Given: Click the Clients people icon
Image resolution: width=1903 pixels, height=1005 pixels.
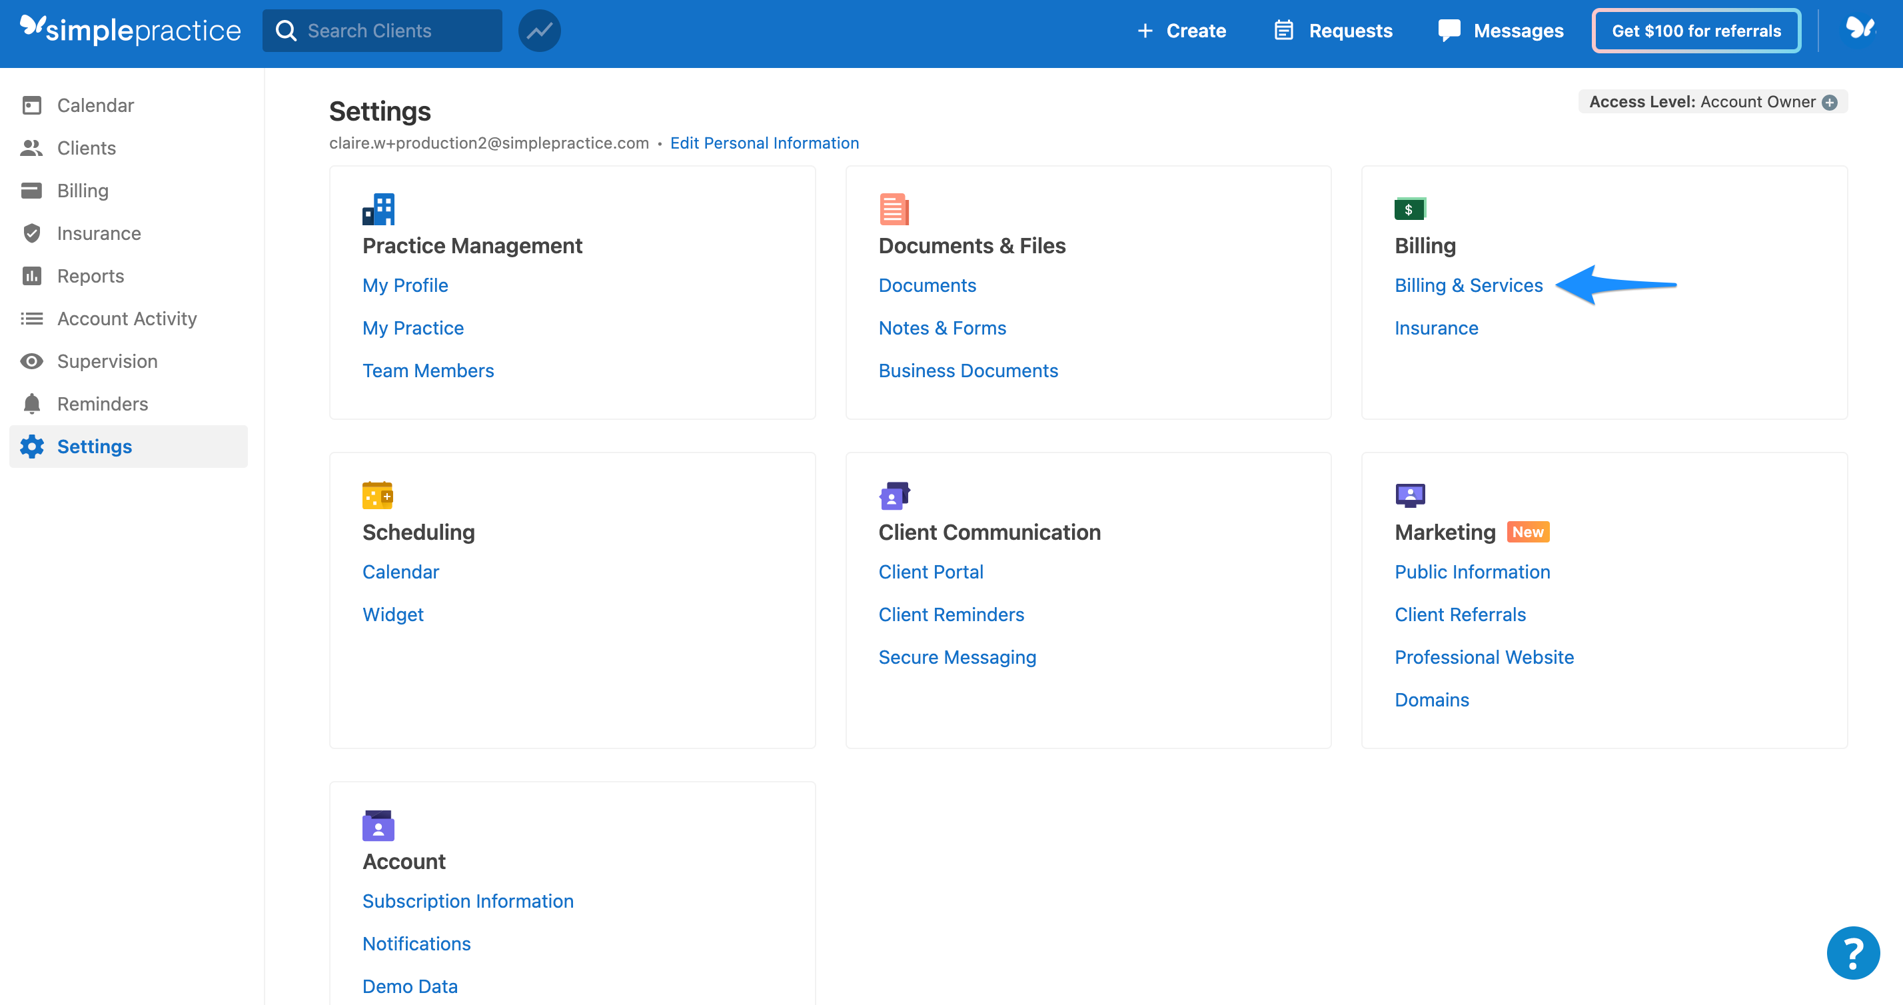Looking at the screenshot, I should coord(32,148).
